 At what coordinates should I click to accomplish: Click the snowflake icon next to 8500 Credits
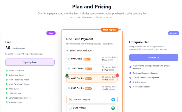pyautogui.click(x=69, y=88)
